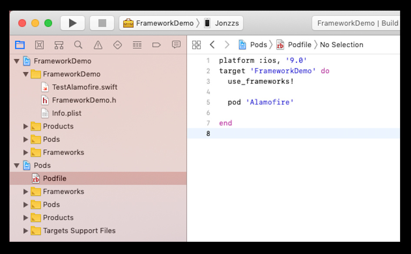Open the Source Control navigator

pos(40,45)
